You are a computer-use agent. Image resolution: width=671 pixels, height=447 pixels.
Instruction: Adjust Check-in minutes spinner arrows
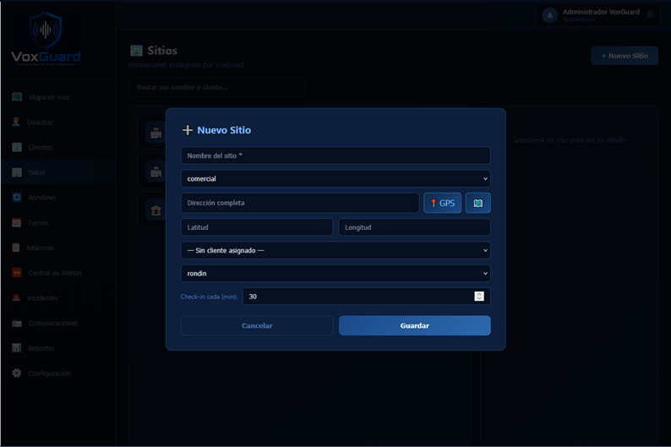[479, 296]
